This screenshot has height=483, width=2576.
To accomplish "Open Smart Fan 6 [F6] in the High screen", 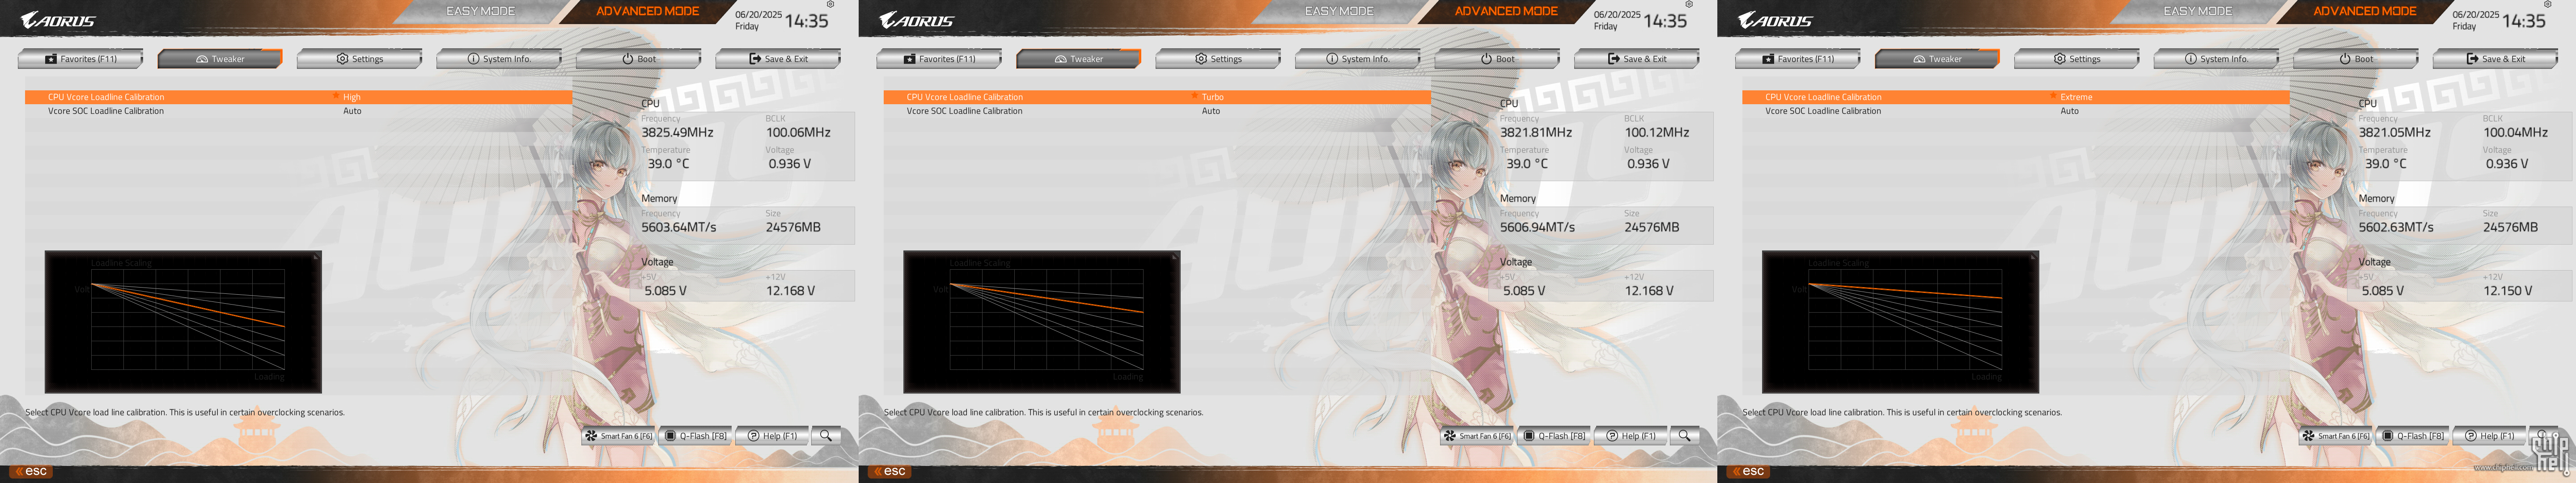I will 619,436.
